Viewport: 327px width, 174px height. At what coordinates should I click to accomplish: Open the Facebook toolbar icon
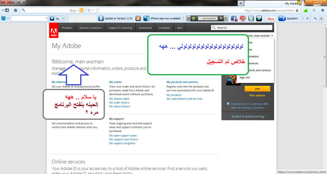[234, 18]
